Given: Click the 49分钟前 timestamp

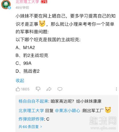Looking at the screenshot, I should point(22,8).
